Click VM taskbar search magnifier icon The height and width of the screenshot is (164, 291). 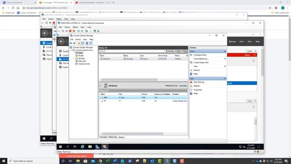tap(68, 147)
